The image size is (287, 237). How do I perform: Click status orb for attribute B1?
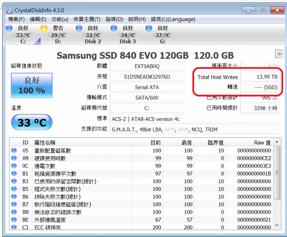[14, 173]
